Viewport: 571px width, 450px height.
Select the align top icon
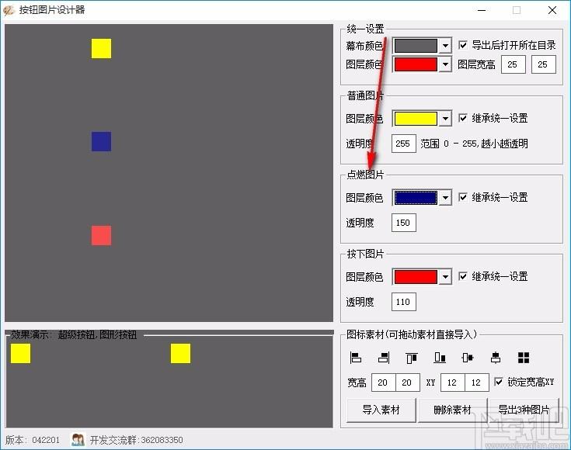pos(412,358)
